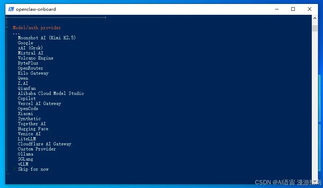
Task: Choose xAI (Grok) in the list
Action: (x=30, y=48)
